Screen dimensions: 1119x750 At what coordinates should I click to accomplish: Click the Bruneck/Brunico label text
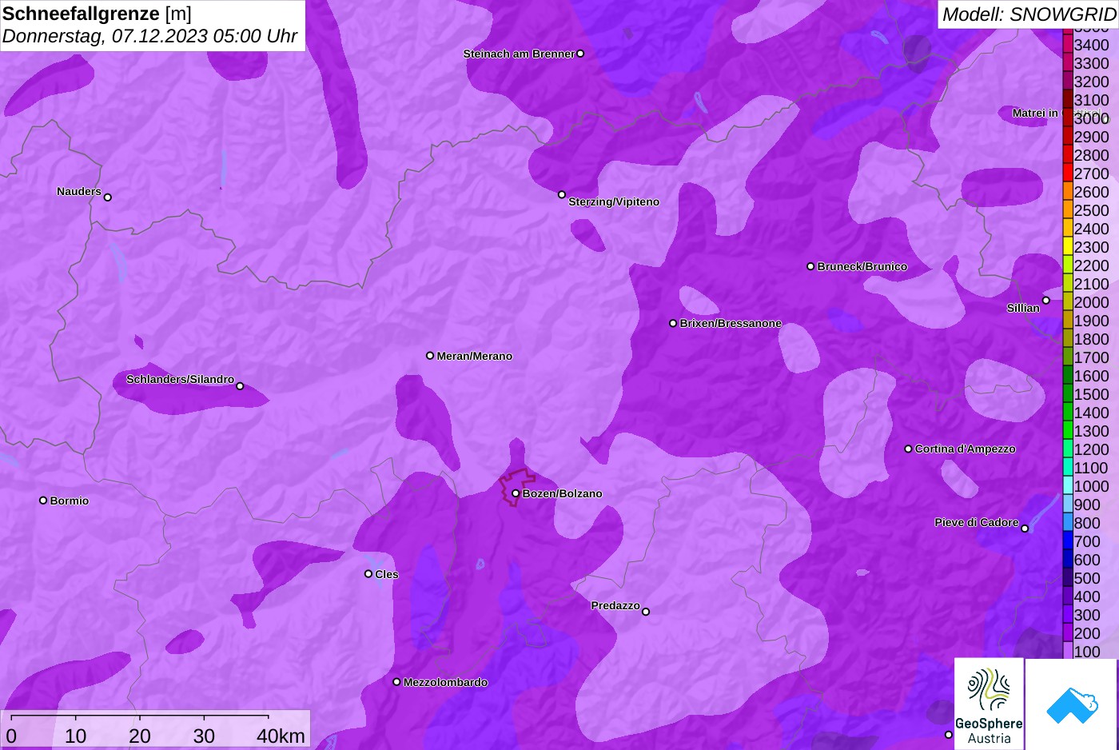click(x=862, y=266)
